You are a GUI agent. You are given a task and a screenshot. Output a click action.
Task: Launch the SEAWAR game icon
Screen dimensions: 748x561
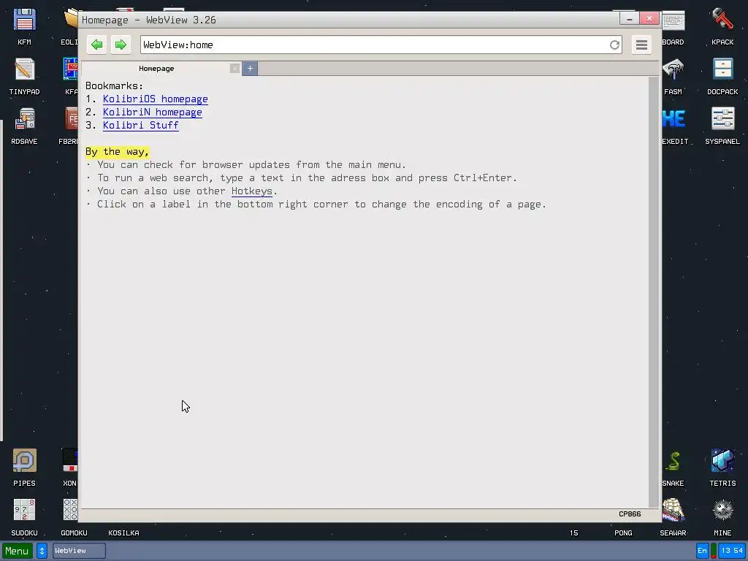point(673,518)
